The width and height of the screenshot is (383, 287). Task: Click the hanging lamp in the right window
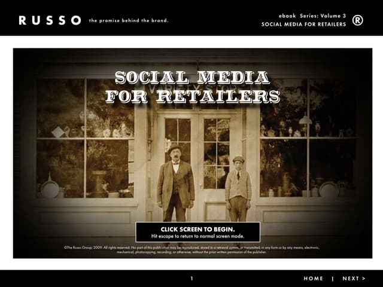pyautogui.click(x=305, y=120)
